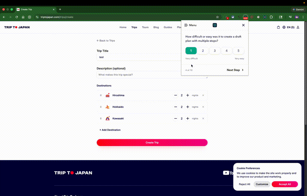Click the survey widget's logo icon
This screenshot has height=196, width=307.
tap(215, 25)
